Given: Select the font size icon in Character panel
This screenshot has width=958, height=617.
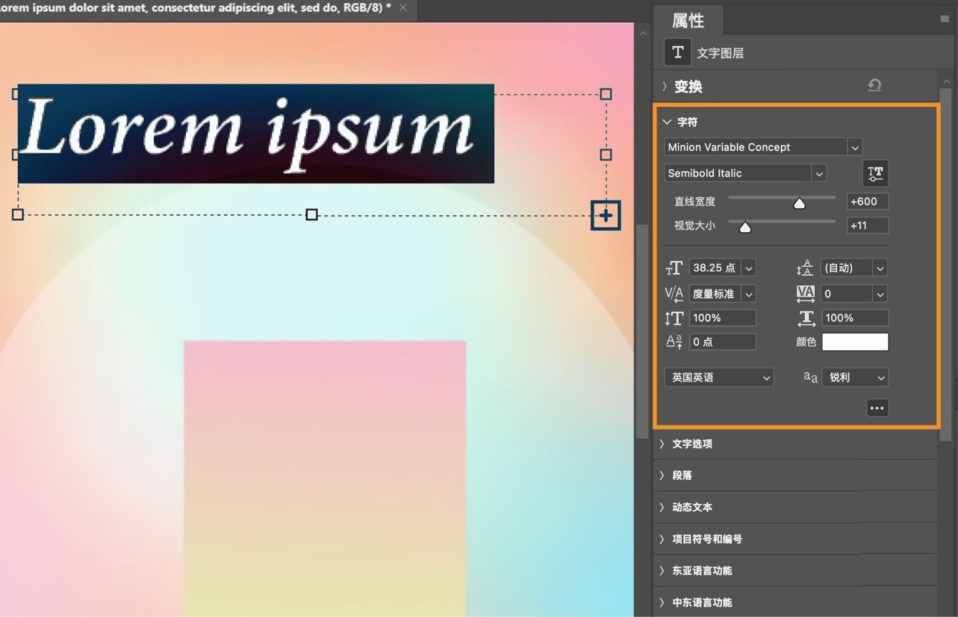Looking at the screenshot, I should pos(672,267).
